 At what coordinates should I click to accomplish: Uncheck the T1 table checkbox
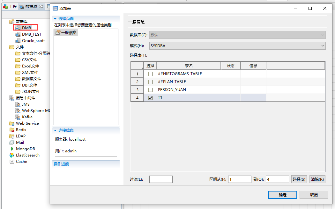[x=150, y=98]
